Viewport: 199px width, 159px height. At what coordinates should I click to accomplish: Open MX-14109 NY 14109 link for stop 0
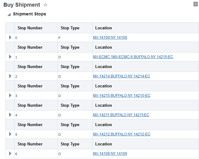(110, 37)
